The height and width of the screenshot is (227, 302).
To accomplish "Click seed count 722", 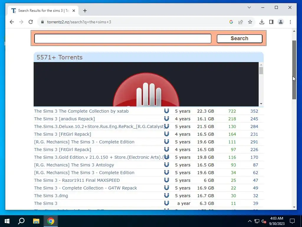I will 232,111.
